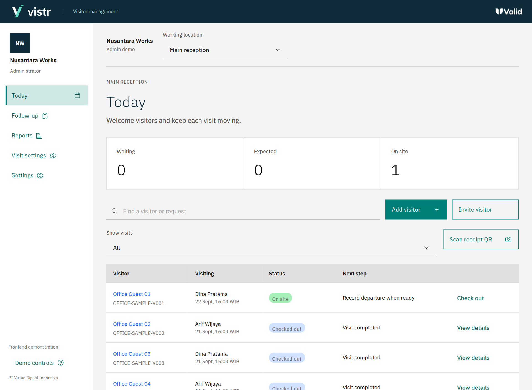Click the gear icon next to Settings
532x390 pixels.
coord(40,175)
